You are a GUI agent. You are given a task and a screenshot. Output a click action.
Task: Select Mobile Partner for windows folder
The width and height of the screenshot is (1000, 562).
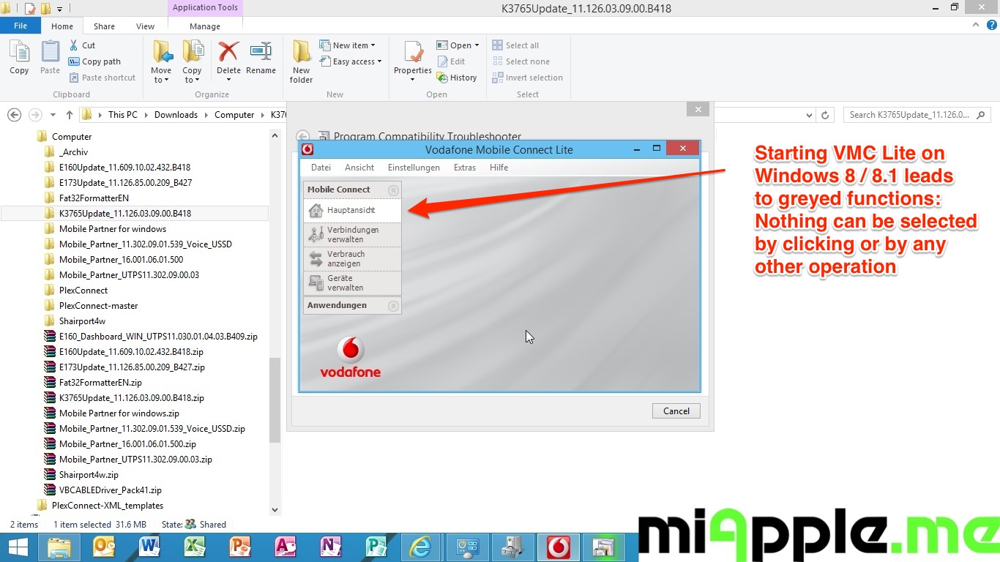pos(112,229)
